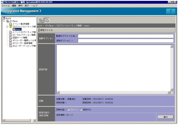
Task: Click the tree panel horizontal scrollbar right arrow
Action: pos(34,120)
